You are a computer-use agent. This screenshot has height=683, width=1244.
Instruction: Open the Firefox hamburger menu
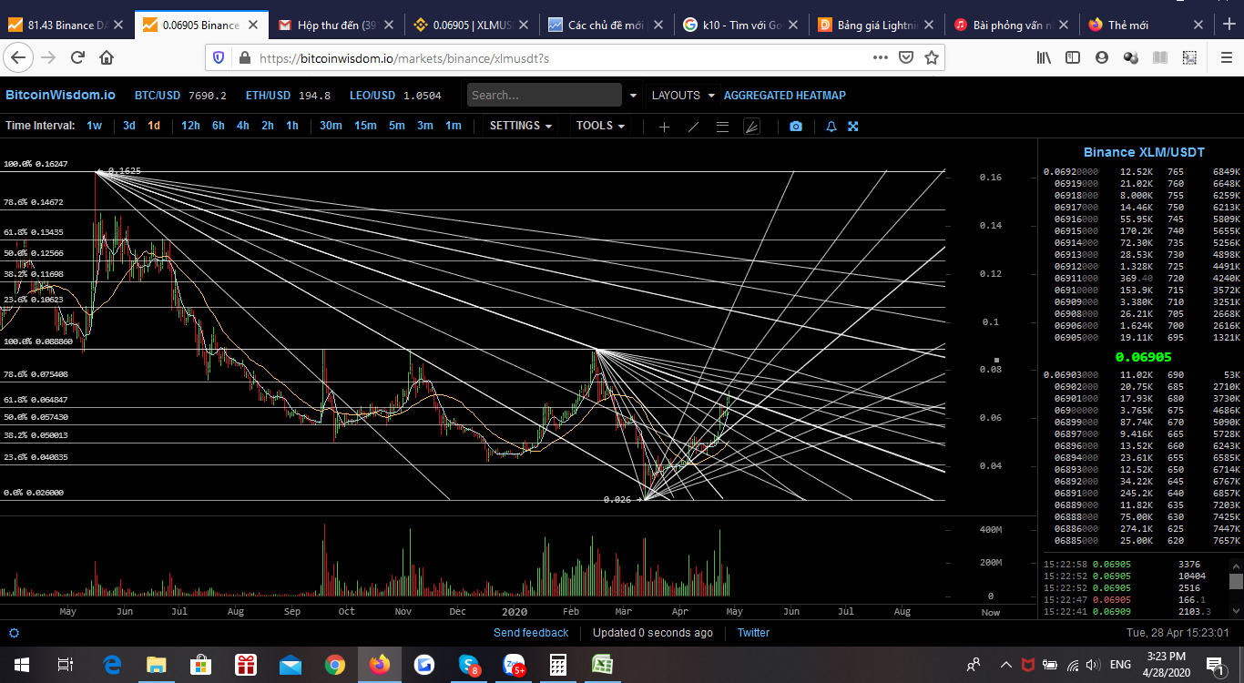point(1225,57)
